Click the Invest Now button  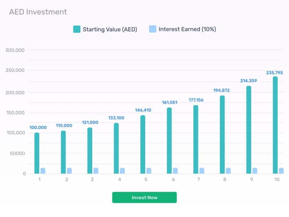tap(144, 197)
